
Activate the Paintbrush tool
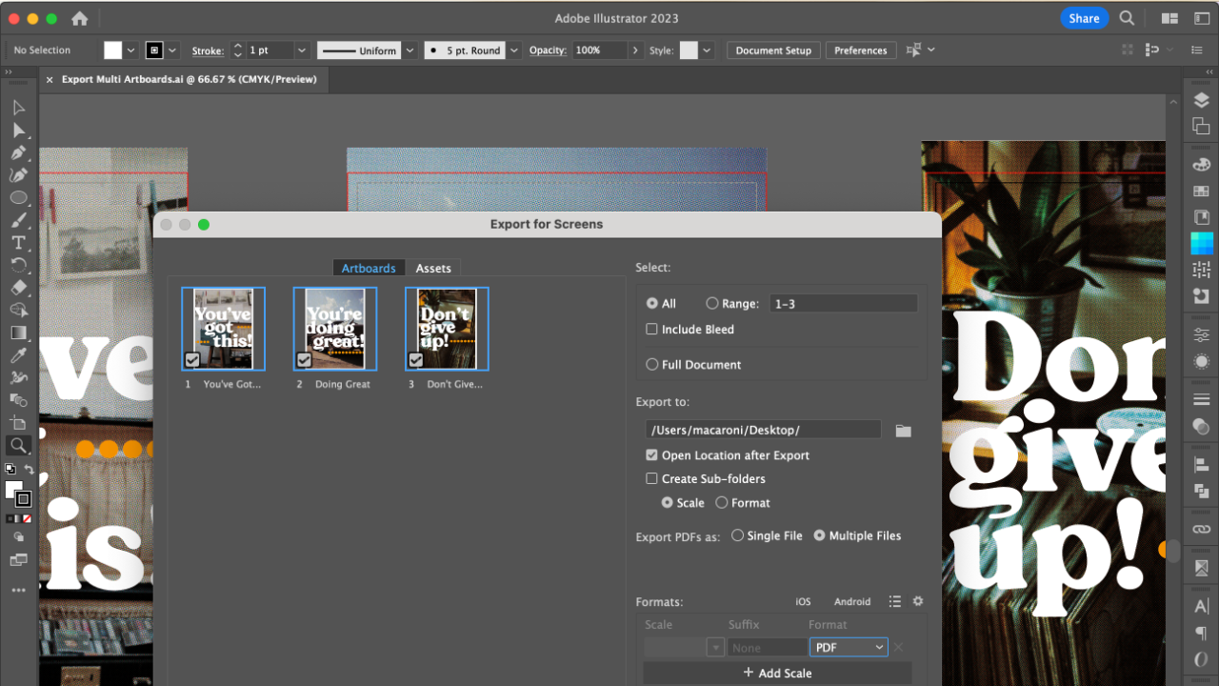pyautogui.click(x=18, y=220)
